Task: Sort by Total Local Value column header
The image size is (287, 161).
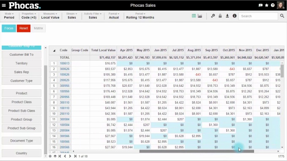Action: (103, 50)
